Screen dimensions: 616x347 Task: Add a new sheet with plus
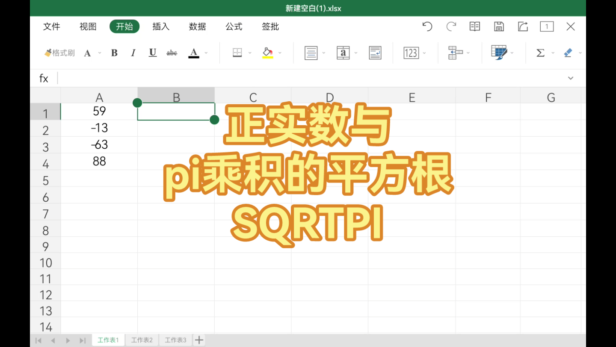point(199,340)
